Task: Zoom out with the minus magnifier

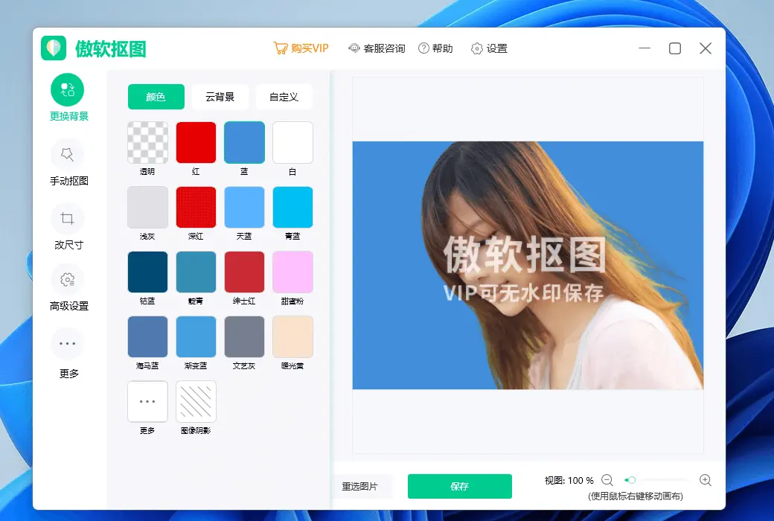Action: pyautogui.click(x=607, y=480)
